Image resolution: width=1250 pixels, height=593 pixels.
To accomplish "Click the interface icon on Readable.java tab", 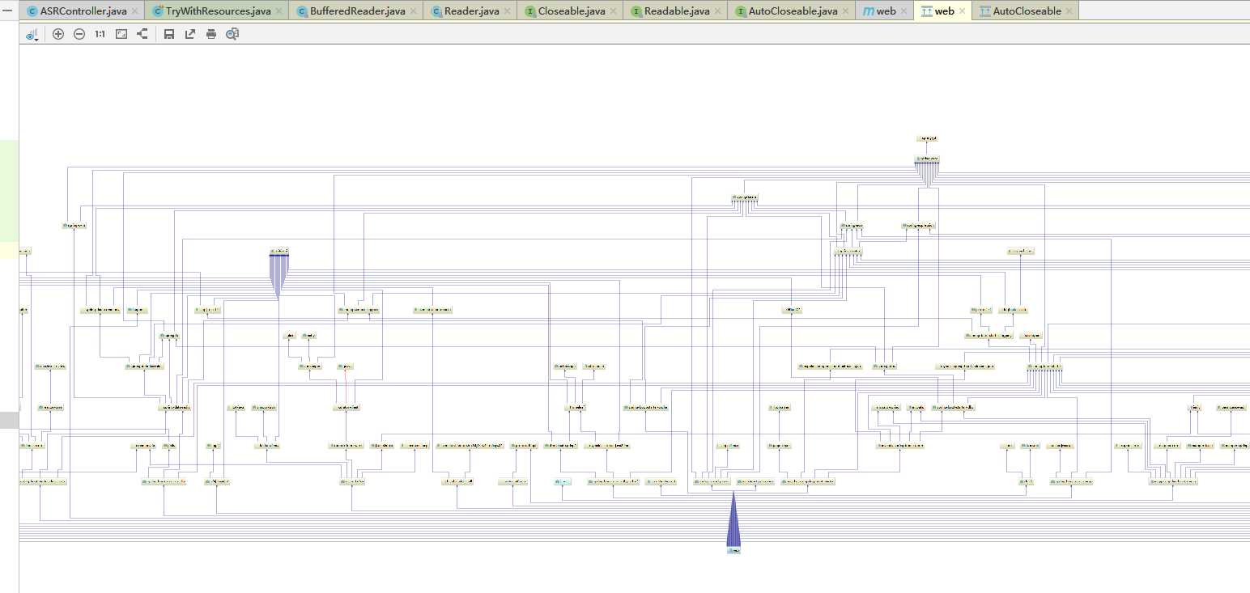I will [x=636, y=11].
